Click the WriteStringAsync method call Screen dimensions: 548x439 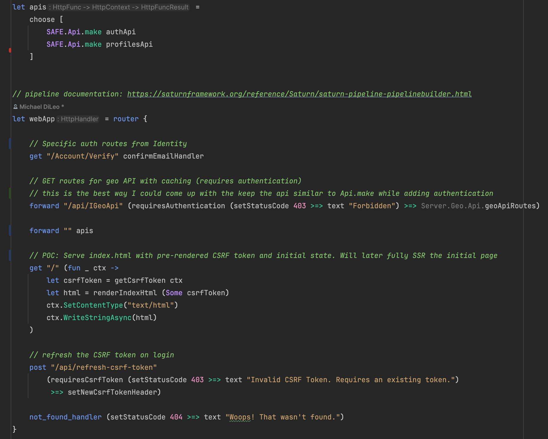point(97,317)
